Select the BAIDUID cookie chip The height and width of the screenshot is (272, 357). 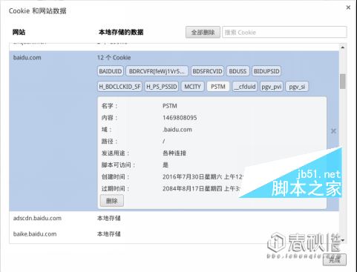[x=111, y=71]
